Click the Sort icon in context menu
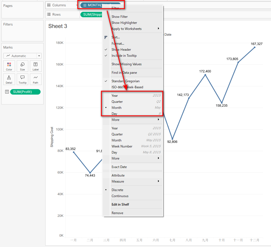Viewport: 271px width, 247px height. [x=106, y=37]
